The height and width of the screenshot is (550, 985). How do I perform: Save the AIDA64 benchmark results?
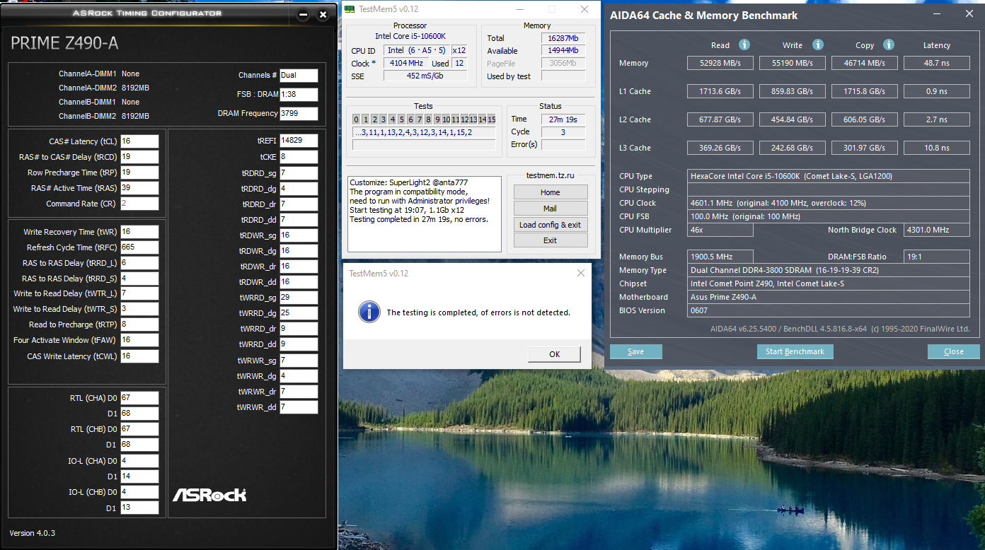[636, 351]
